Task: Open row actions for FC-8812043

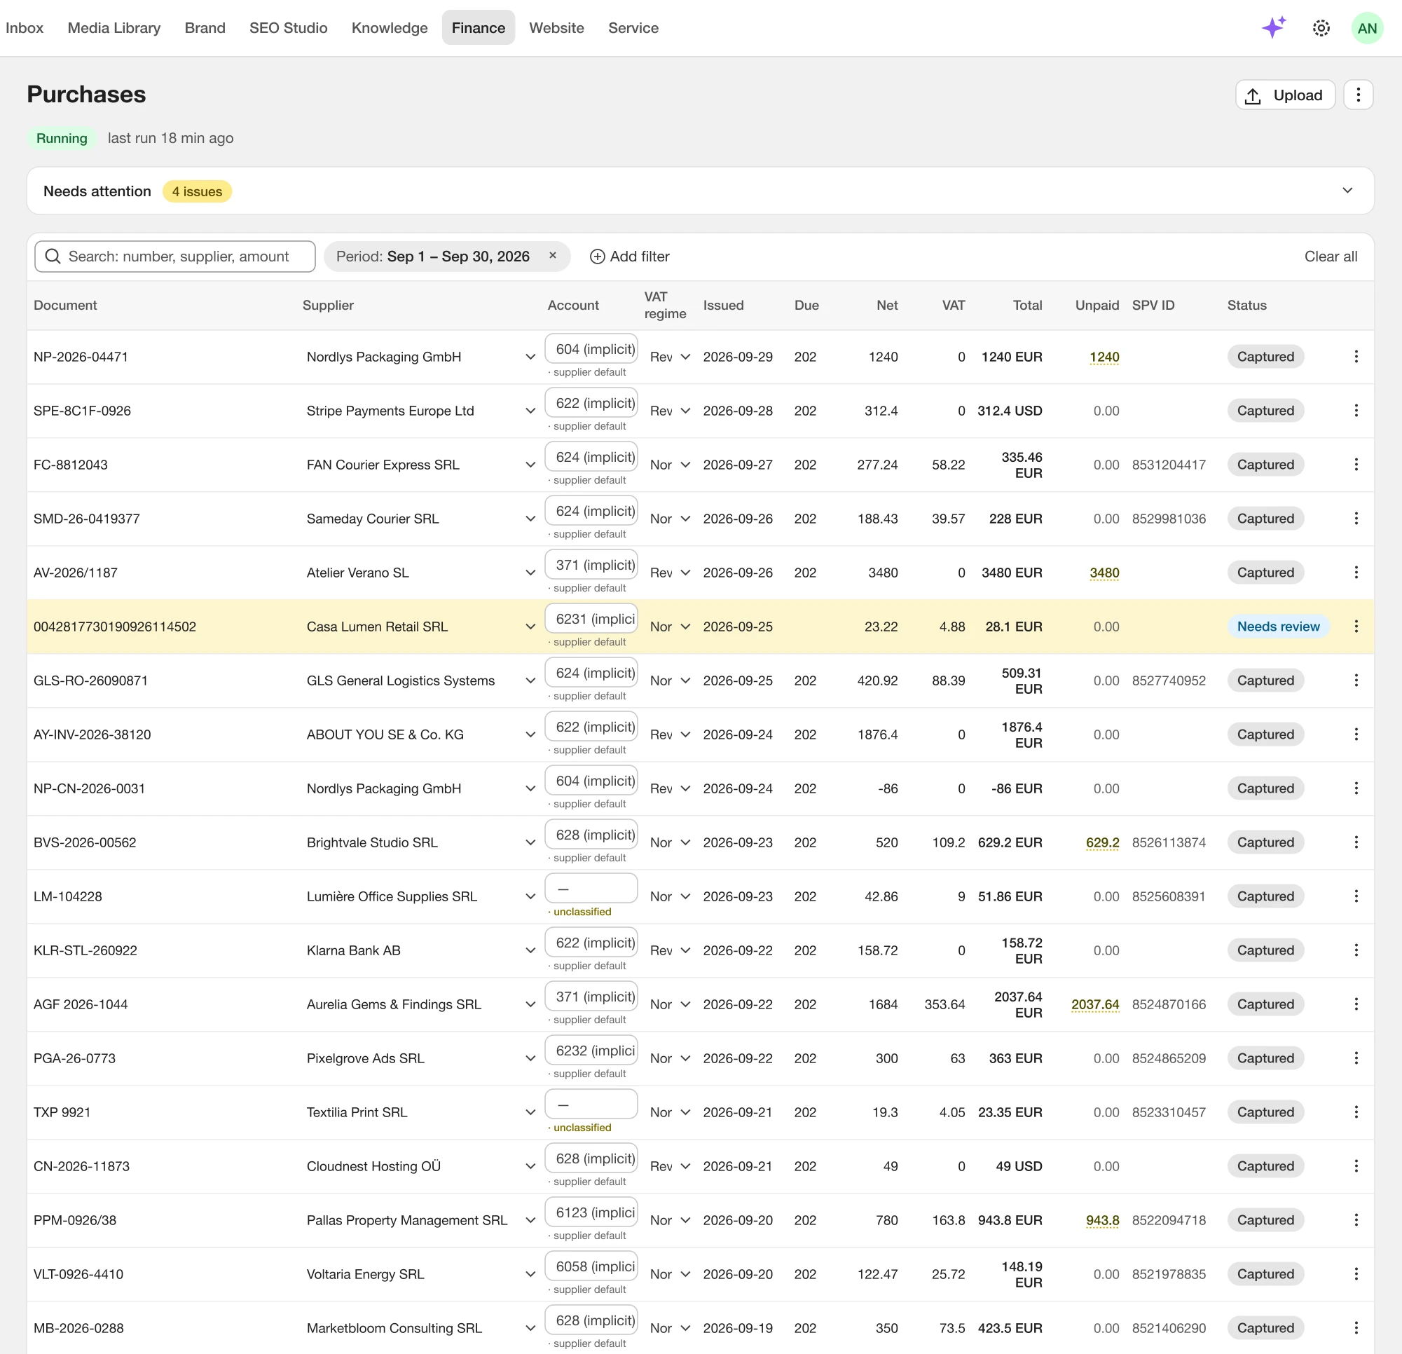Action: click(x=1356, y=465)
